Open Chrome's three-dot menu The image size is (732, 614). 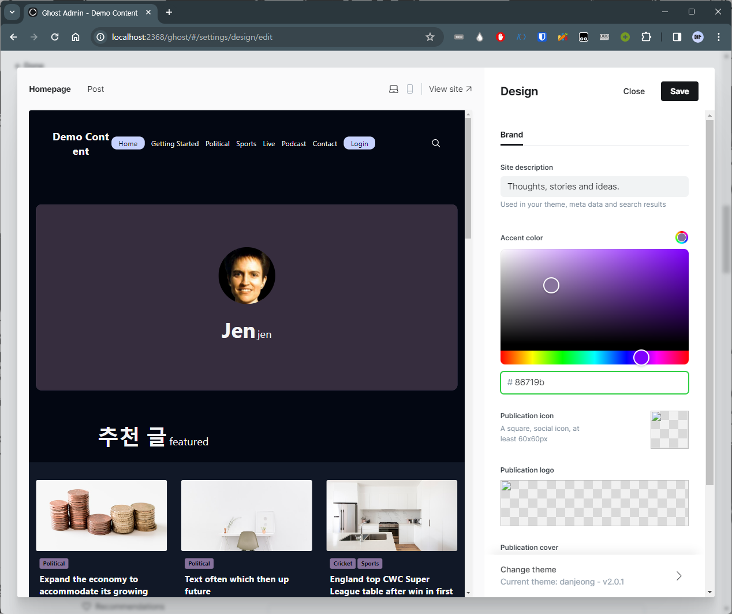pos(718,36)
